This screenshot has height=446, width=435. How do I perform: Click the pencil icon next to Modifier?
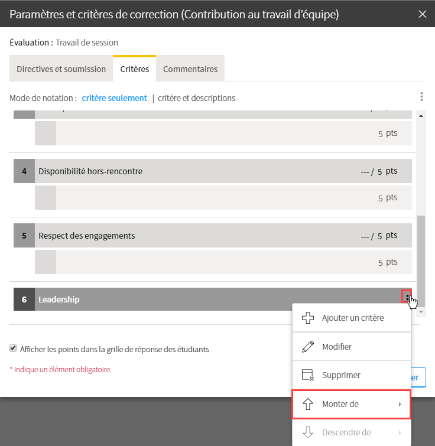[308, 346]
